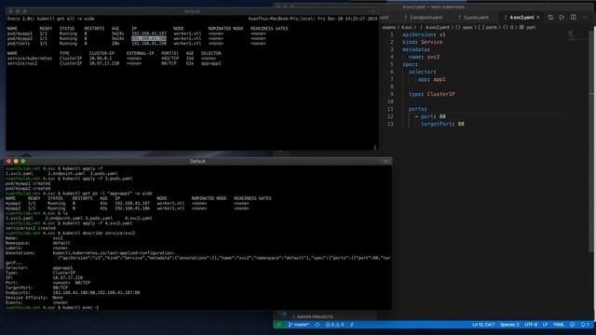This screenshot has height=335, width=596.
Task: Click the myapp2 row in bottom terminal pod list
Action: 127,208
